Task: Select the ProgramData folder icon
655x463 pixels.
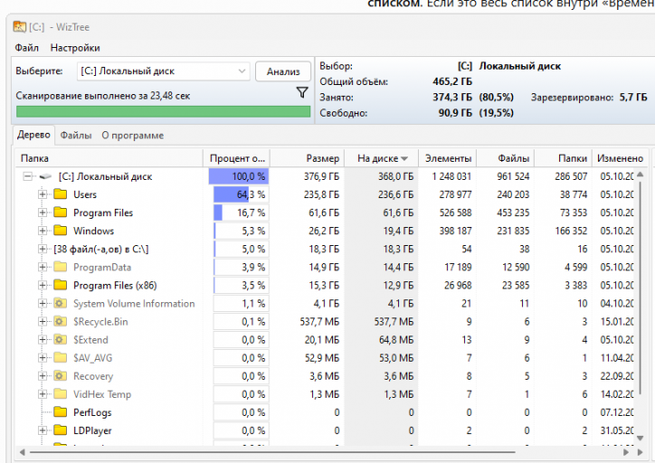Action: click(x=61, y=267)
